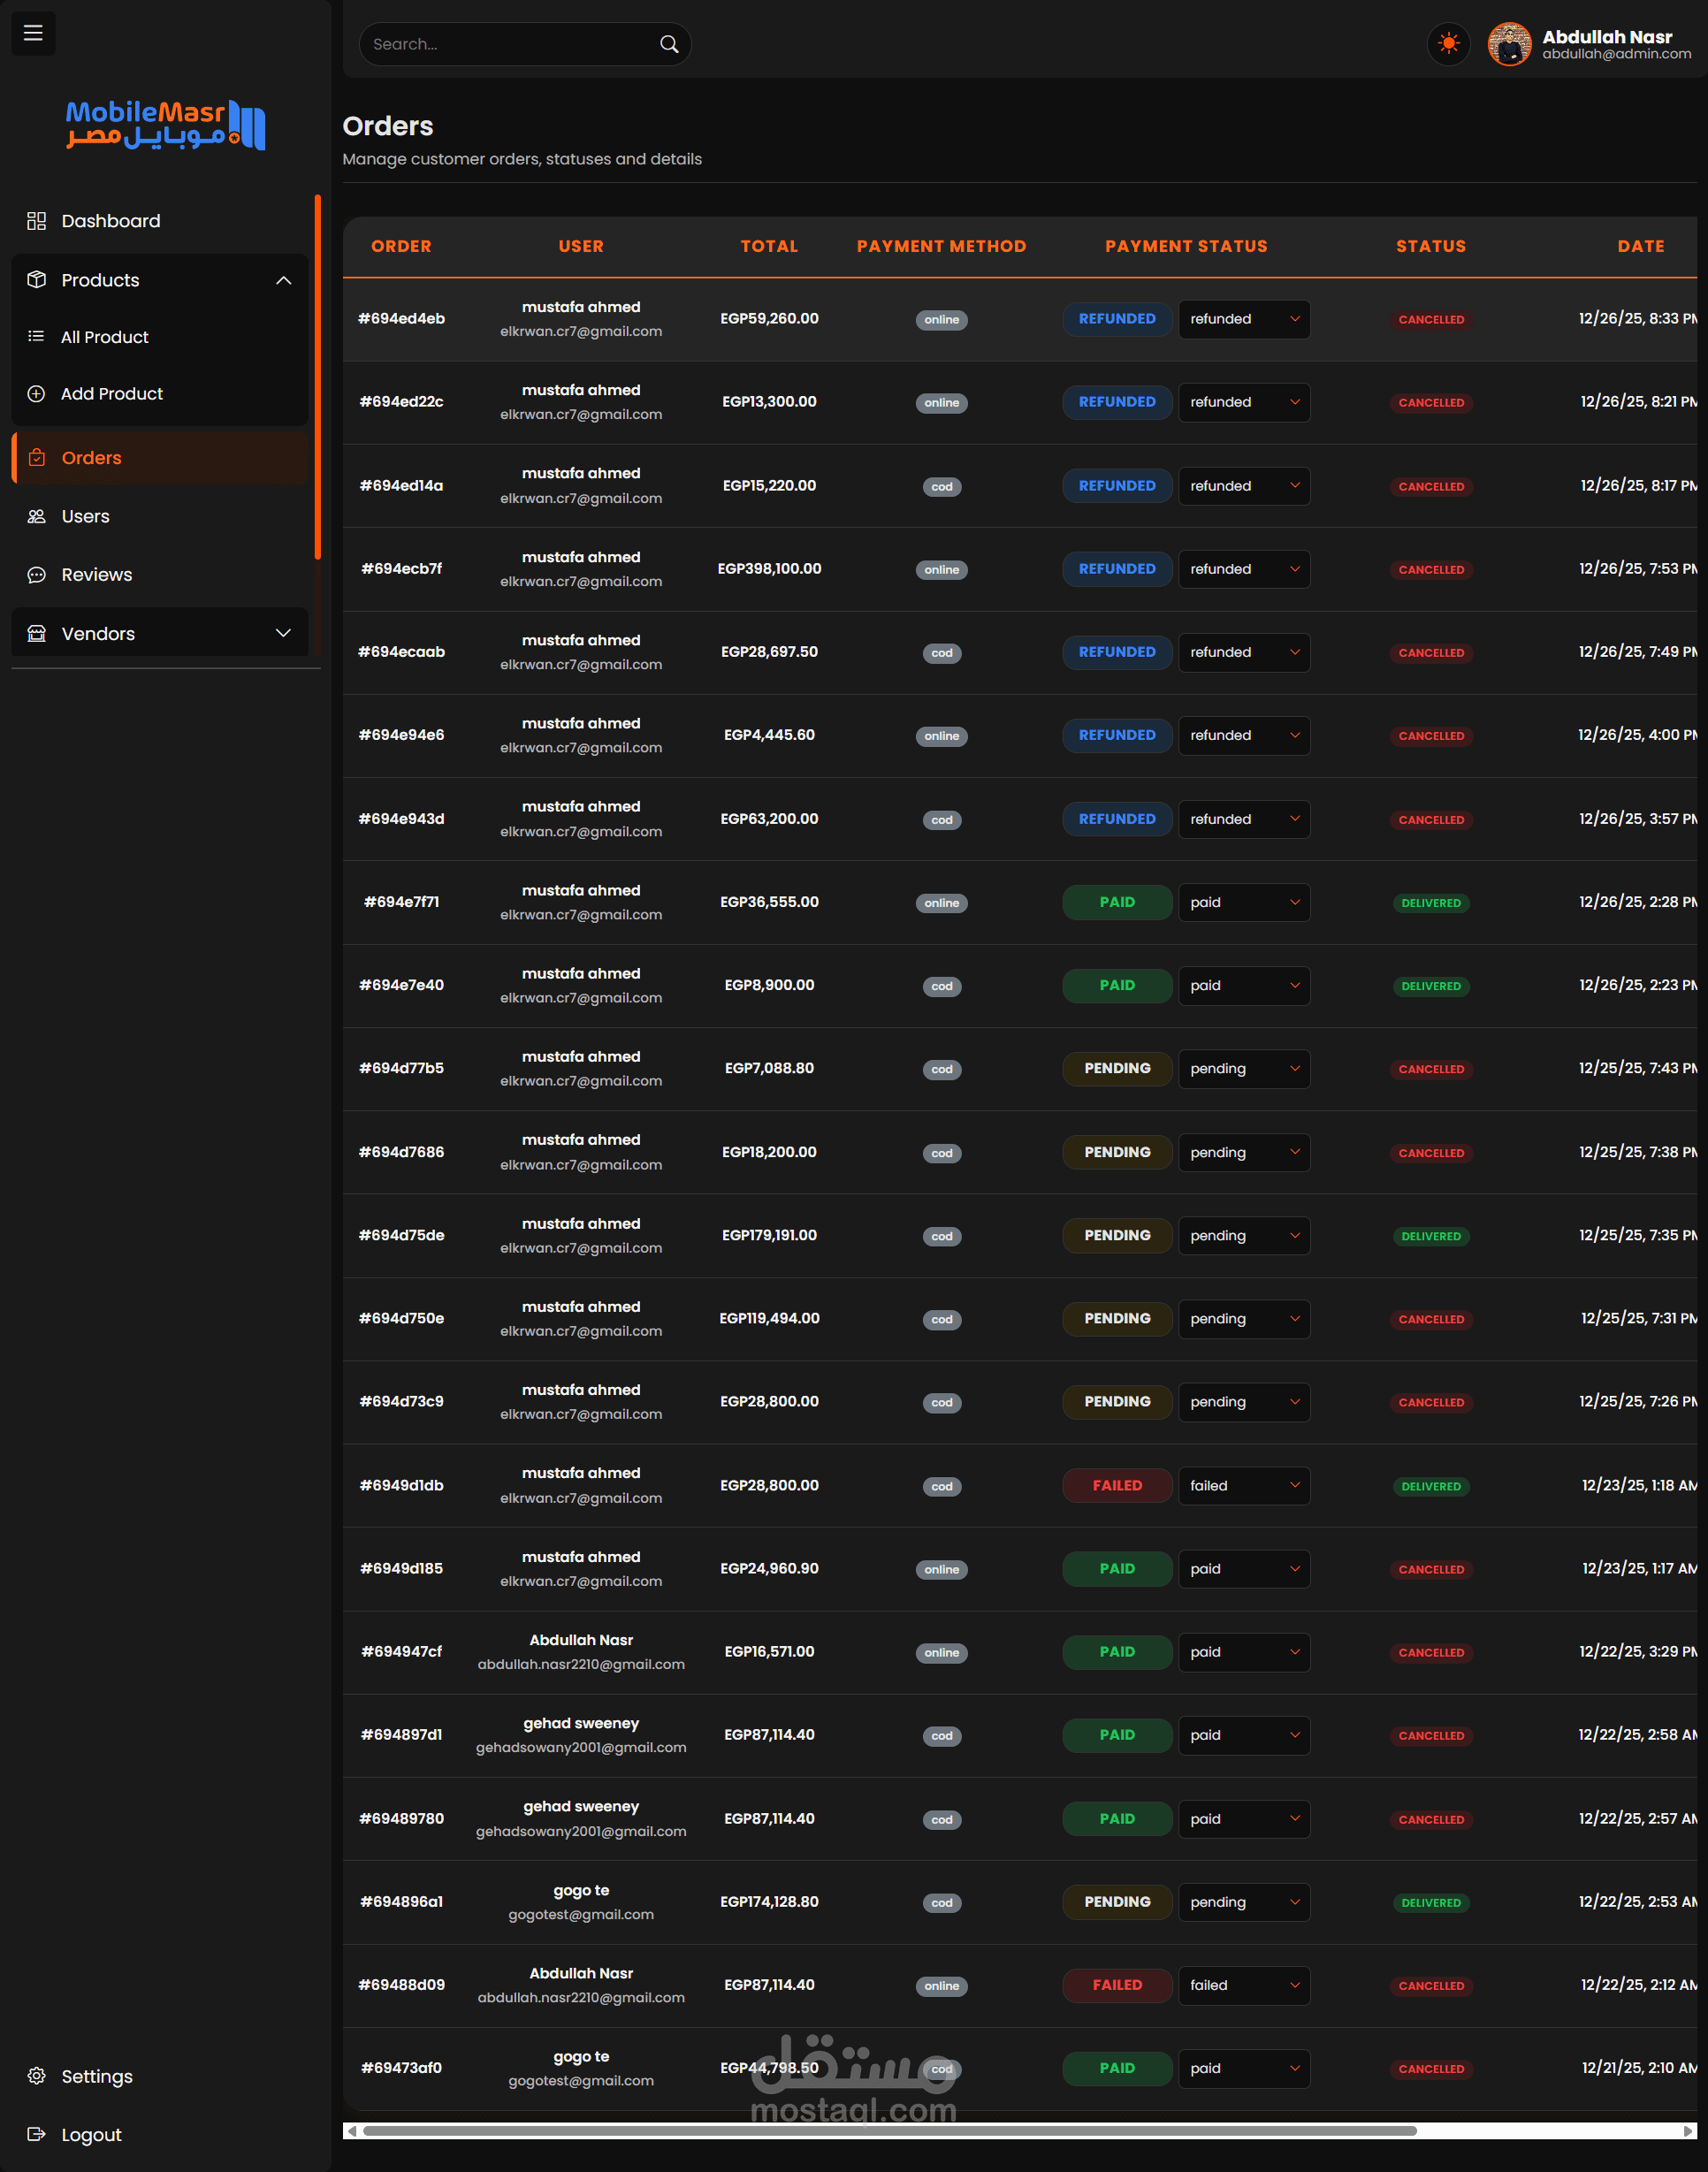The height and width of the screenshot is (2172, 1708).
Task: Toggle the sun theme switch
Action: [x=1447, y=44]
